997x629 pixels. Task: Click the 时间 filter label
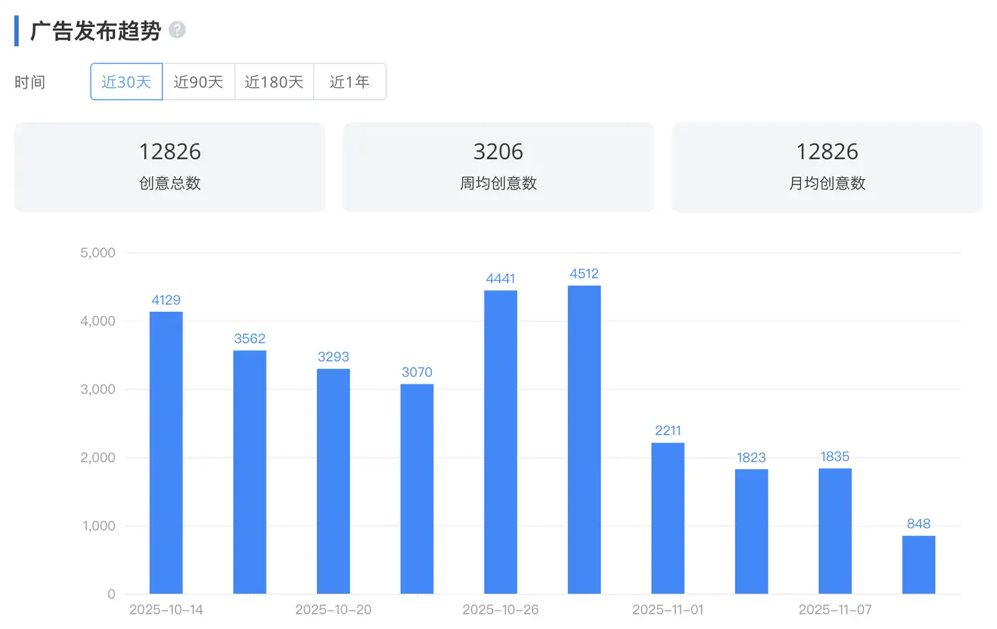click(x=30, y=82)
